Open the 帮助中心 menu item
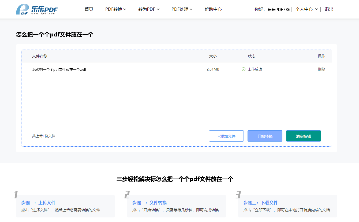Image resolution: width=359 pixels, height=222 pixels. tap(213, 9)
